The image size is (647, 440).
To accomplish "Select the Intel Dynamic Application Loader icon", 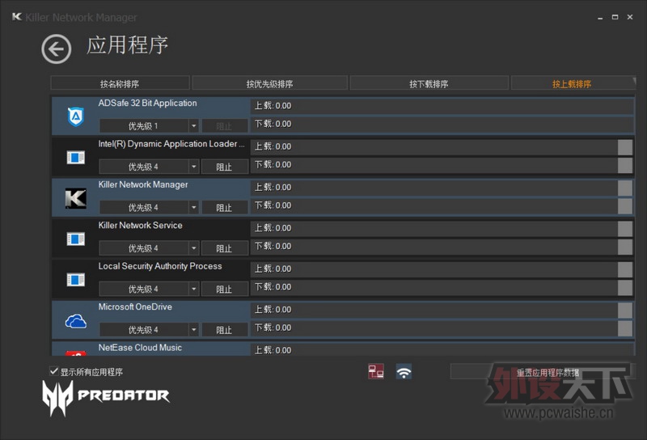I will [75, 157].
